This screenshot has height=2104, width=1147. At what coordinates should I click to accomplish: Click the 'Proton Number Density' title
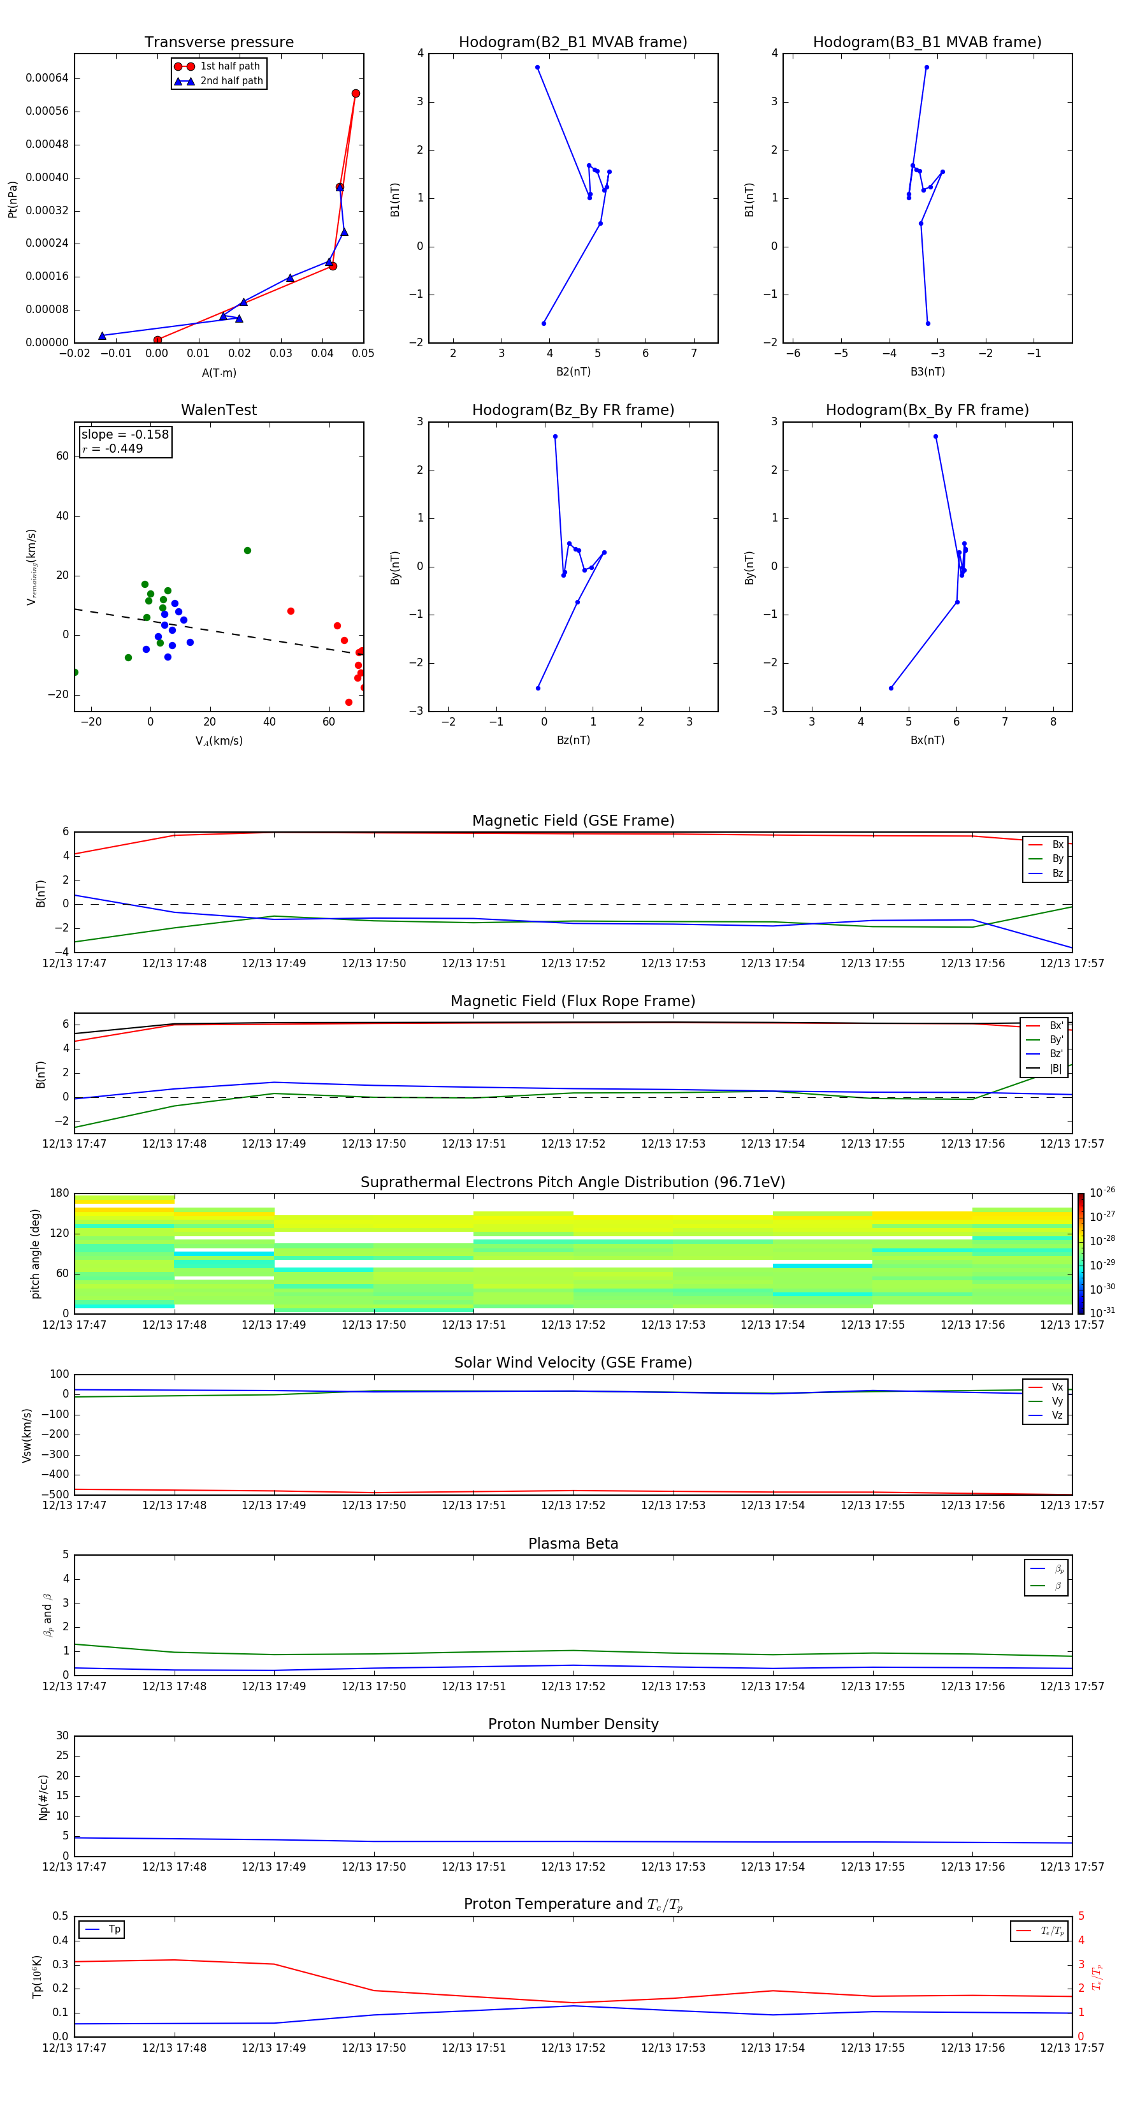pos(573,1724)
